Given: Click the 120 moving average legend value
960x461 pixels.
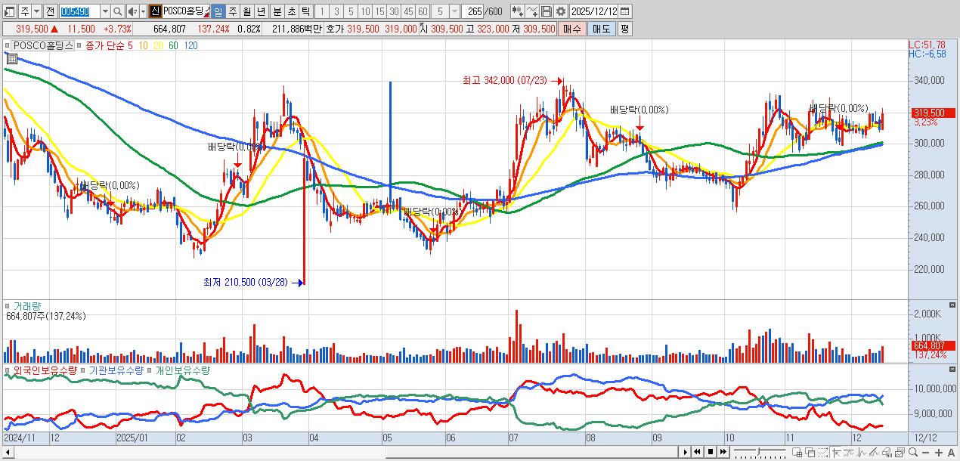Looking at the screenshot, I should tap(190, 46).
